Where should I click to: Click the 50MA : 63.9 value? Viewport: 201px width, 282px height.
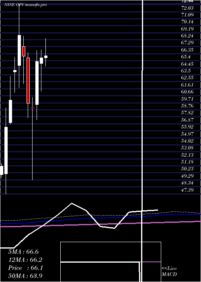25,276
